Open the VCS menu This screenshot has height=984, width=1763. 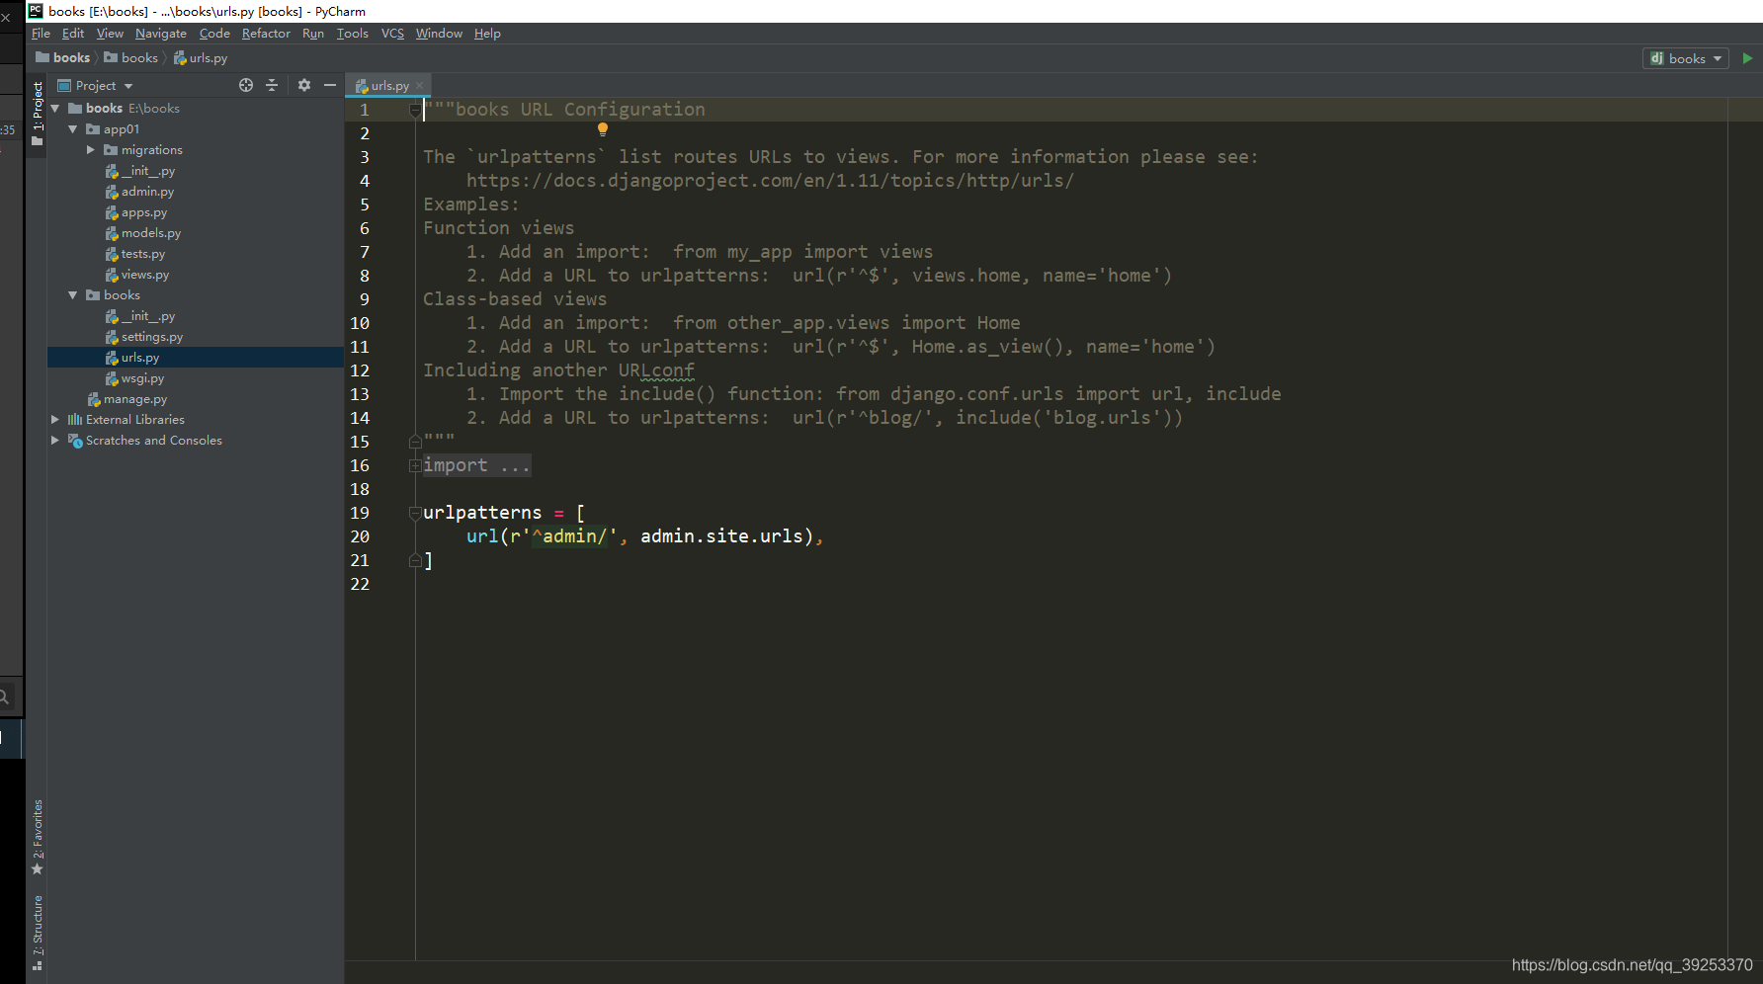tap(392, 34)
